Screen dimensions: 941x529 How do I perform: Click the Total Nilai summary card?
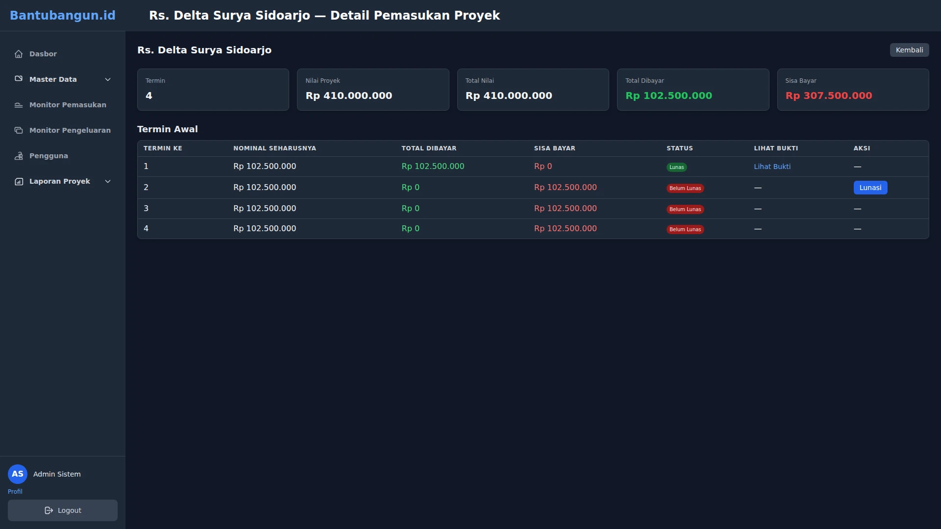point(533,90)
